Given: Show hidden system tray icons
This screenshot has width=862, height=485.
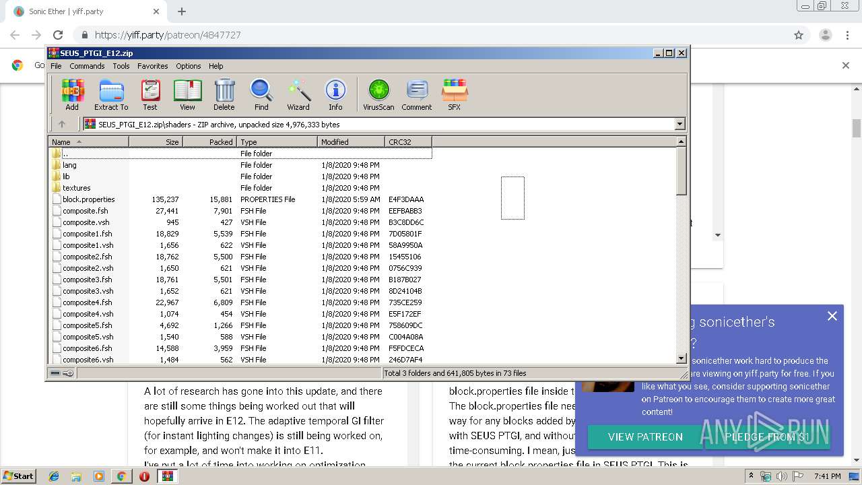Looking at the screenshot, I should pyautogui.click(x=751, y=476).
